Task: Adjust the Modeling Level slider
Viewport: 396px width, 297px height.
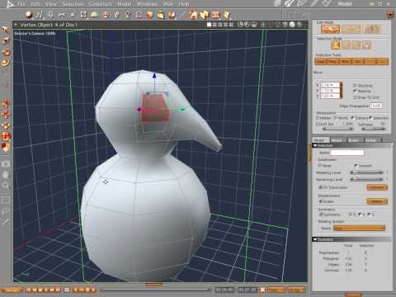Action: point(366,172)
